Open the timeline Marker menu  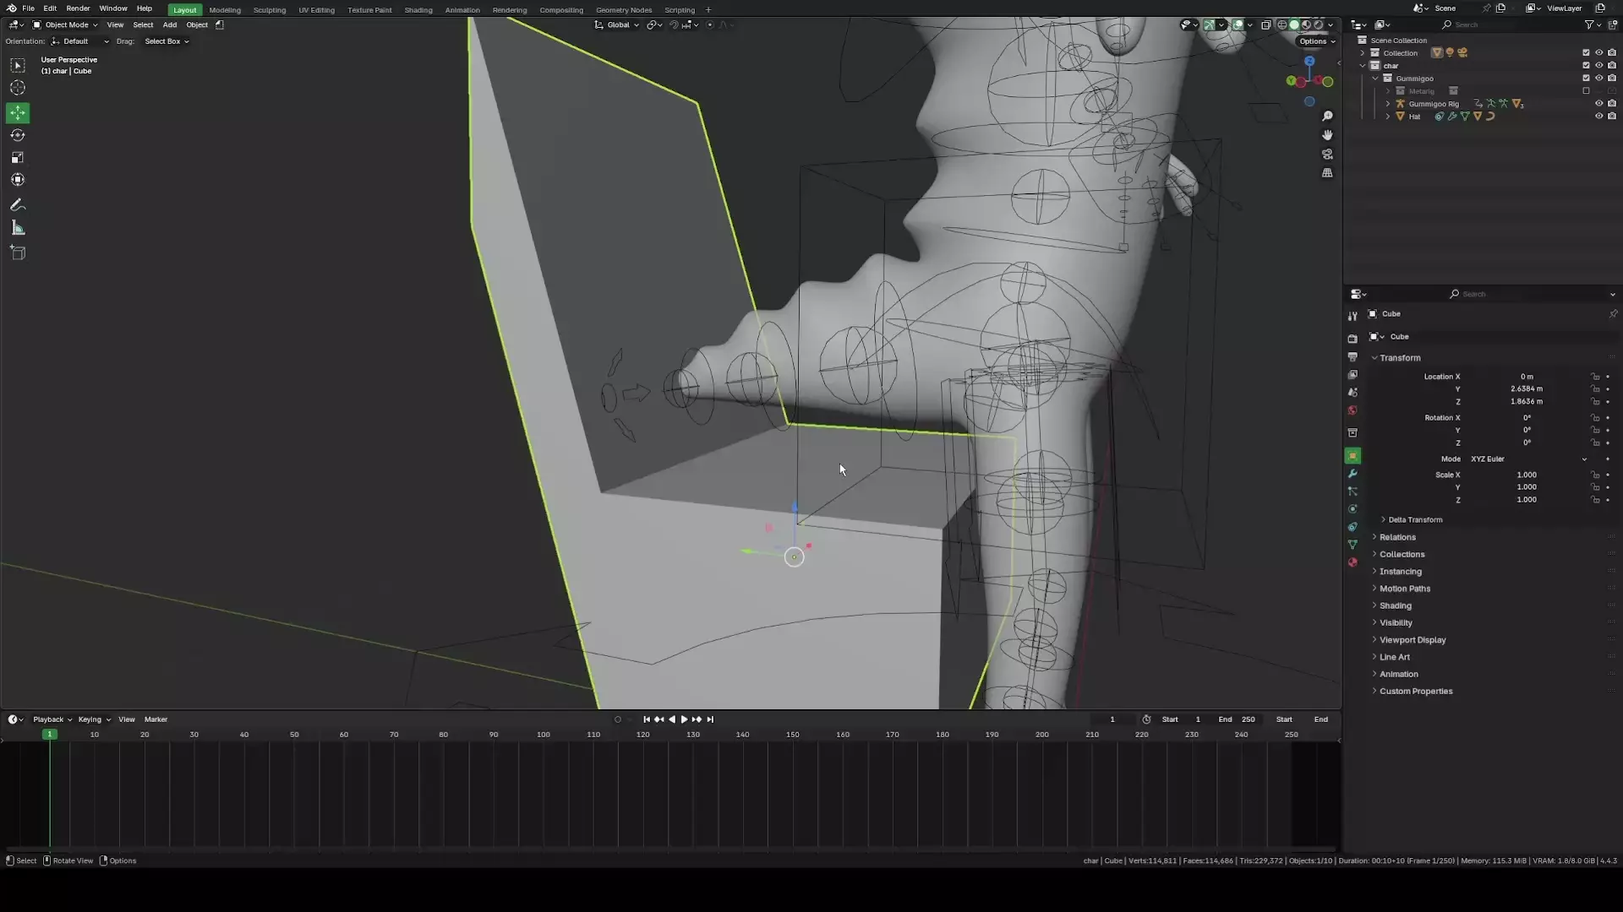coord(156,719)
